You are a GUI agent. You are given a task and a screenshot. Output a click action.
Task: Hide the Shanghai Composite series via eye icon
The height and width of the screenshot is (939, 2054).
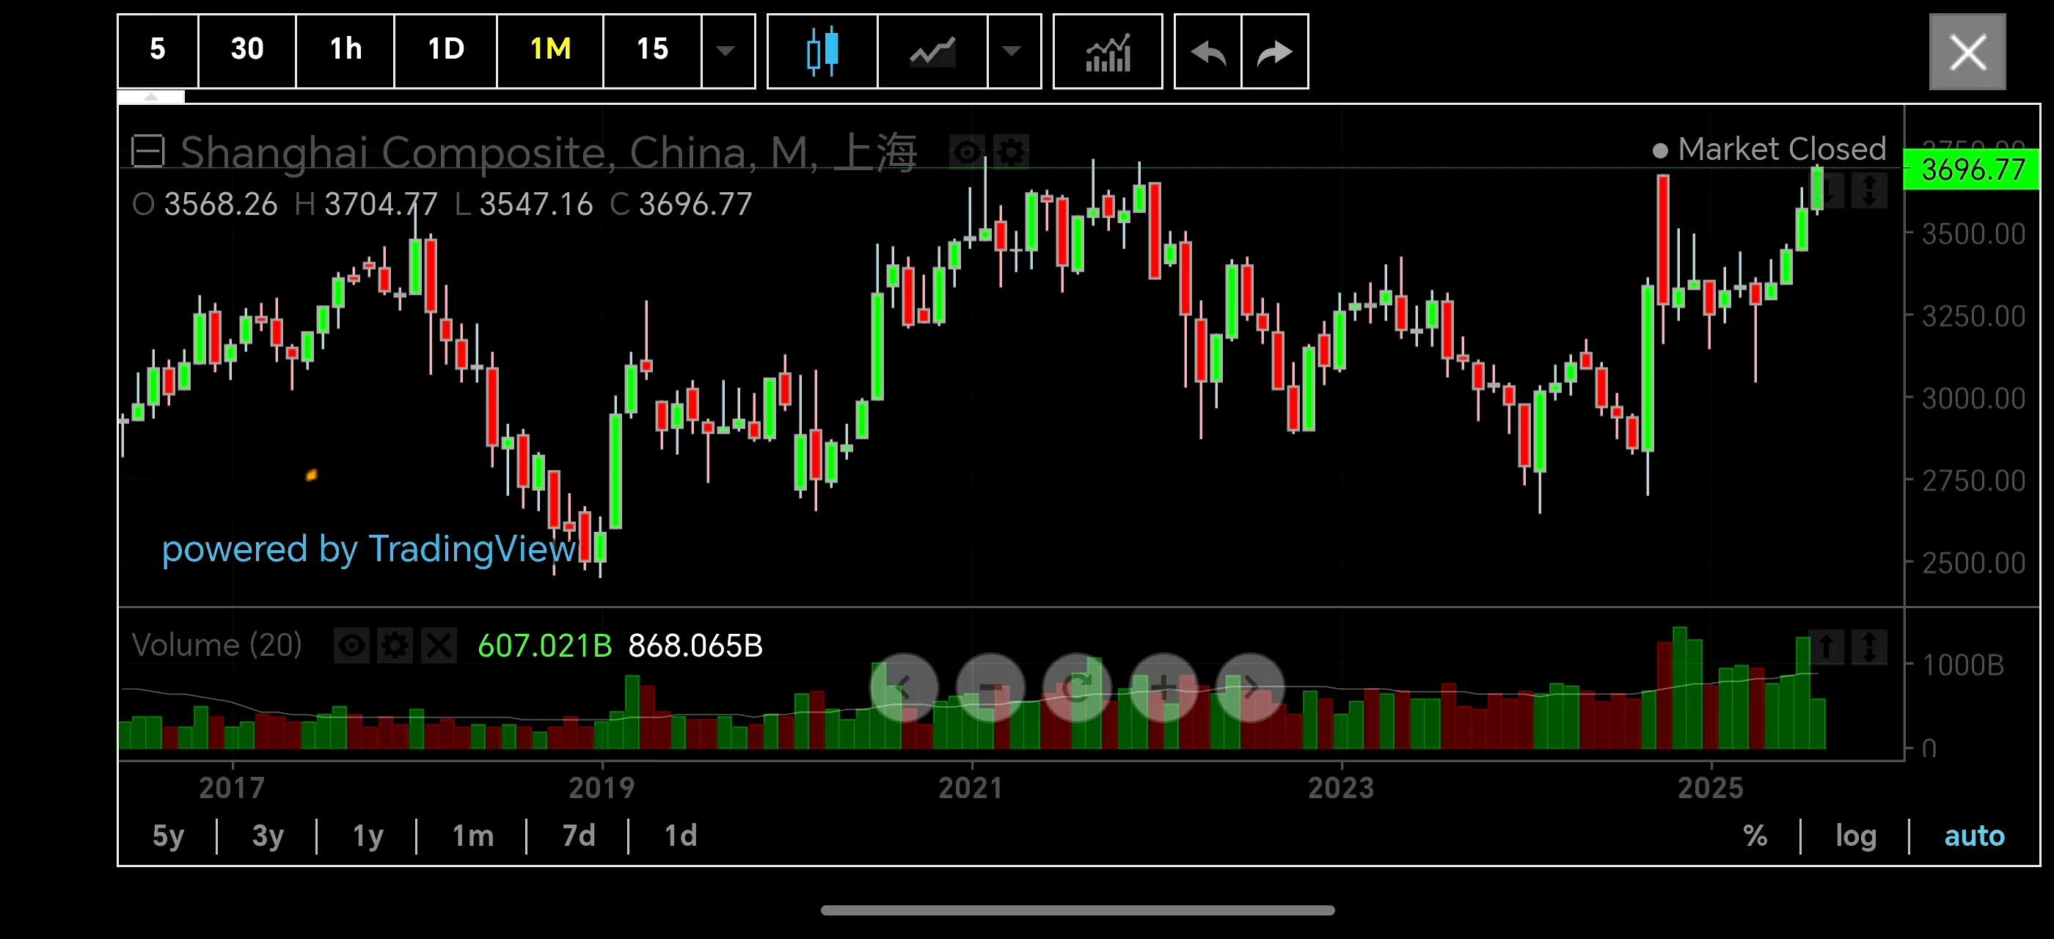967,151
